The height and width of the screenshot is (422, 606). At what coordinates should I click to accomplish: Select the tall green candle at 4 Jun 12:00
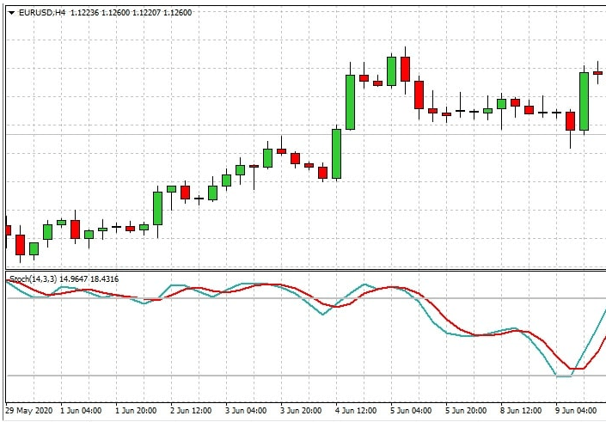click(351, 101)
